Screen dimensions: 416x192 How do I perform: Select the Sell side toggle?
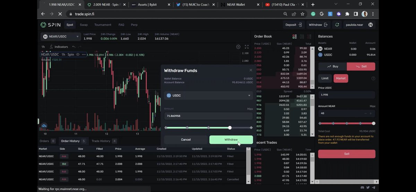[x=361, y=66]
